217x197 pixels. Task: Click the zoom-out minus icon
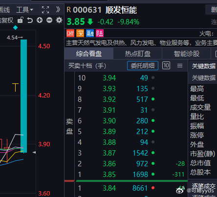coord(49,20)
